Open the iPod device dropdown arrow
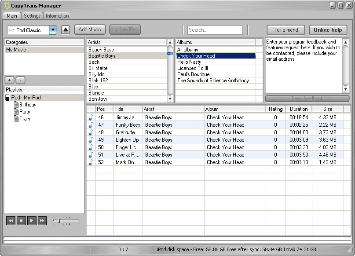 pyautogui.click(x=53, y=30)
